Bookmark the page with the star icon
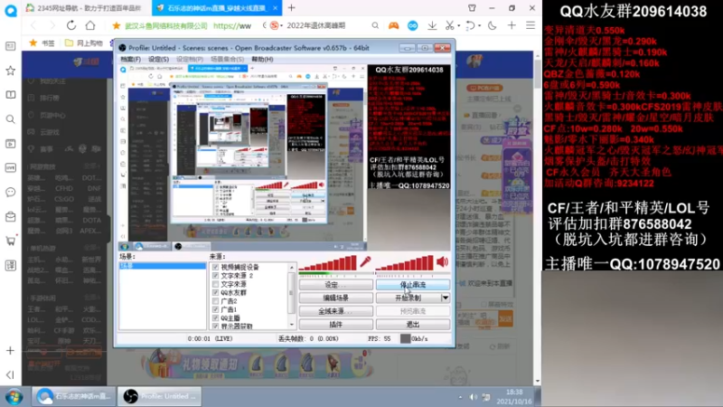Viewport: 723px width, 407px height. (117, 26)
